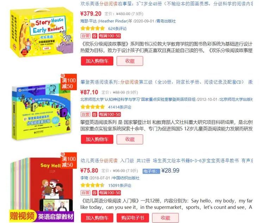
Task: Click the star rating of Story House listing
Action: pyautogui.click(x=92, y=28)
